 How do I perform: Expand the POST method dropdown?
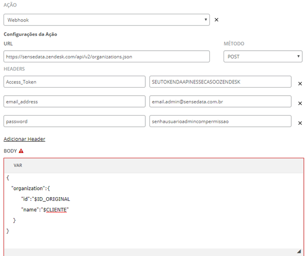[x=263, y=56]
